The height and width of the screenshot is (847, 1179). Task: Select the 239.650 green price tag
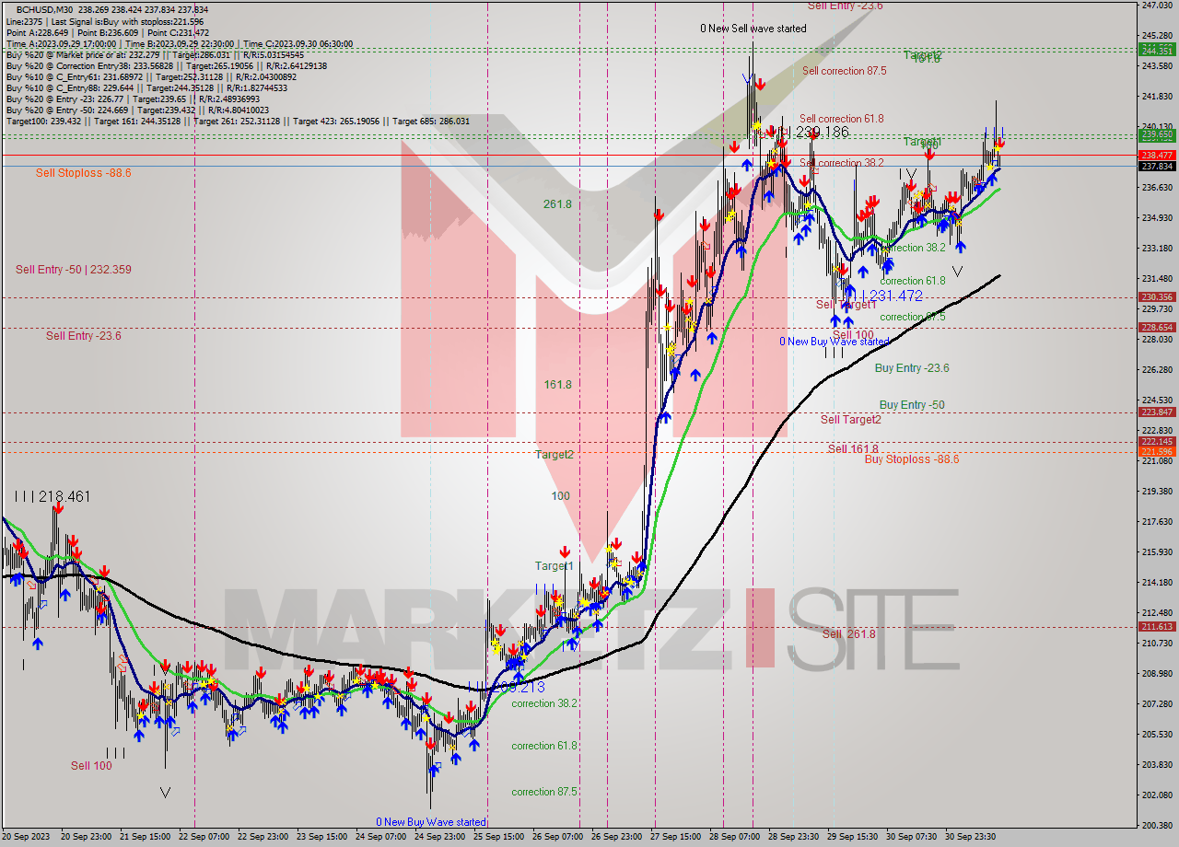pos(1157,134)
